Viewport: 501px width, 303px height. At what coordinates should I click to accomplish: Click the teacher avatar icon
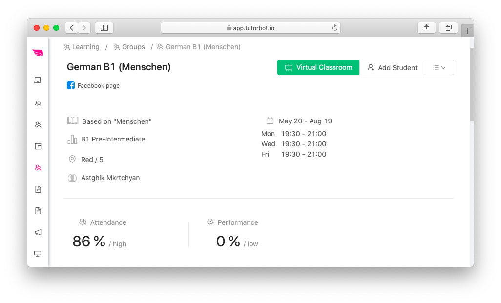[x=72, y=178]
